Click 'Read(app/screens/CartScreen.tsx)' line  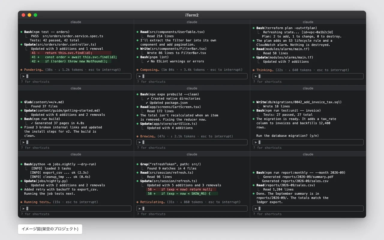169,107
